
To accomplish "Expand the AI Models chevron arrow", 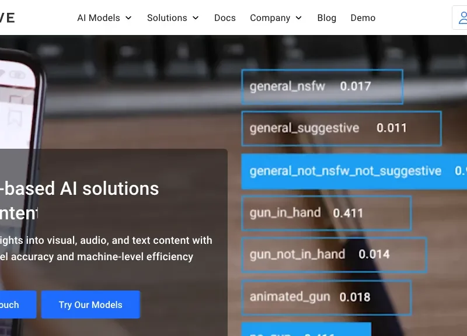I will tap(128, 18).
